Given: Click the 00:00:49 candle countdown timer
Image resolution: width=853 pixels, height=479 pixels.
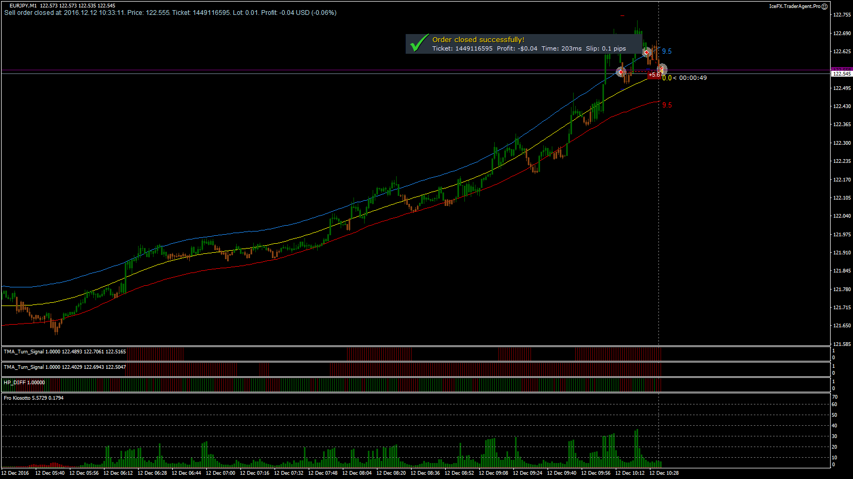Looking at the screenshot, I should tap(693, 78).
